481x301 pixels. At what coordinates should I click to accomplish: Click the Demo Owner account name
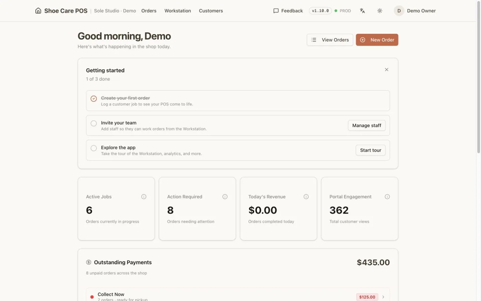point(421,11)
